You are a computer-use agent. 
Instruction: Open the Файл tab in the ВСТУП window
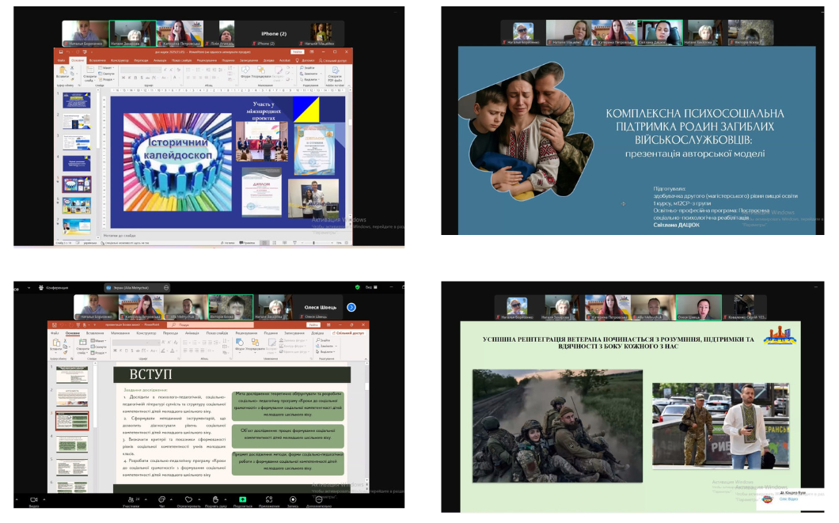55,332
